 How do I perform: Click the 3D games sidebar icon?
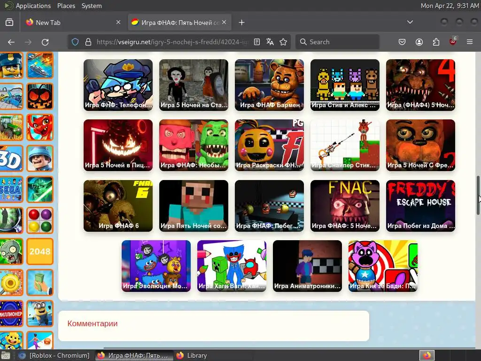(x=11, y=158)
